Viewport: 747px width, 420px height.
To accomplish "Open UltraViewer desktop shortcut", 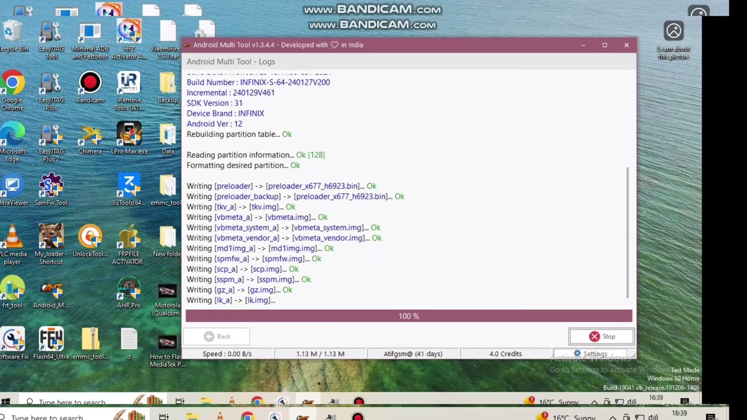I will coord(12,191).
